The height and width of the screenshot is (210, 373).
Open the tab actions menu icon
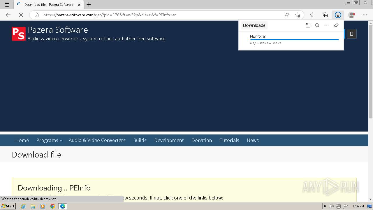7,4
